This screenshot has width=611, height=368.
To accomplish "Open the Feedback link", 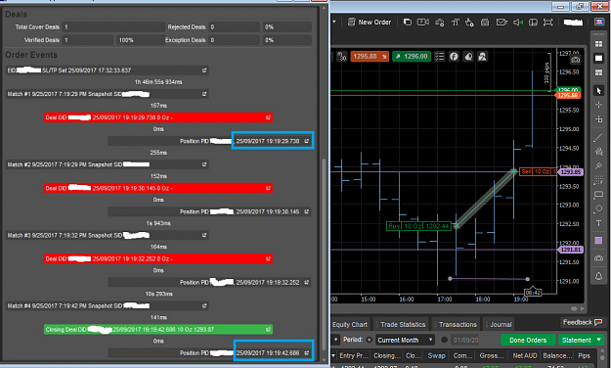I will point(583,322).
